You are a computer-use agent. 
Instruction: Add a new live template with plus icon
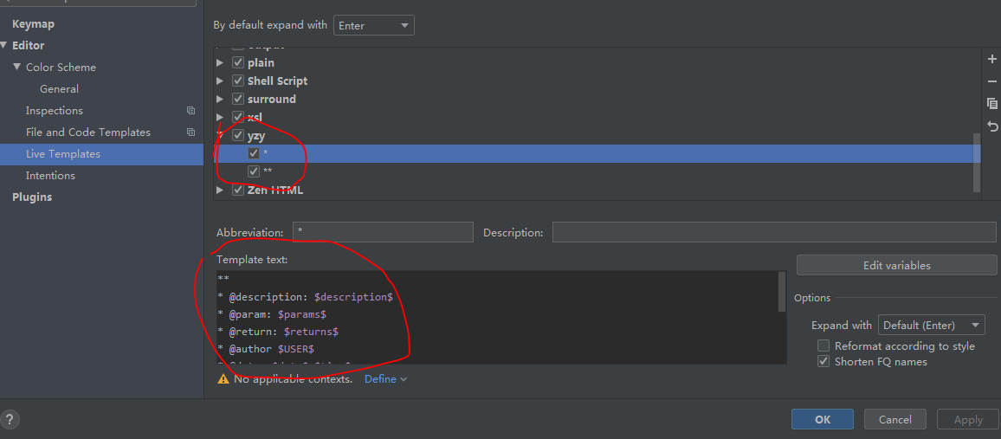point(992,60)
